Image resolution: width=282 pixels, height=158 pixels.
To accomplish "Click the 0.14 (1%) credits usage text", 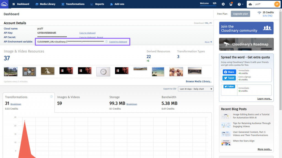I will pyautogui.click(x=267, y=16).
